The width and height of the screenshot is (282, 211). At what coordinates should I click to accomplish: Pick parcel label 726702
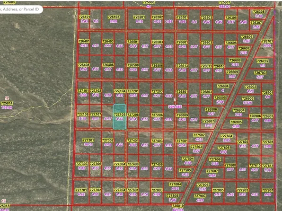(x=263, y=61)
